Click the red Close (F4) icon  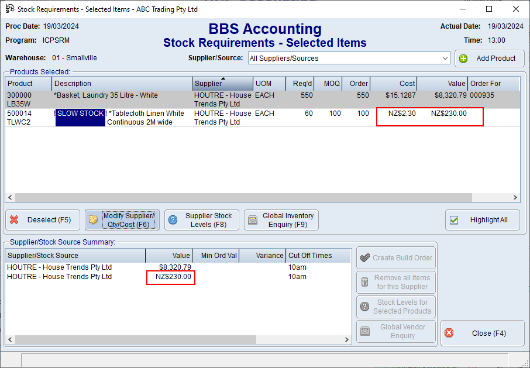[x=449, y=333]
